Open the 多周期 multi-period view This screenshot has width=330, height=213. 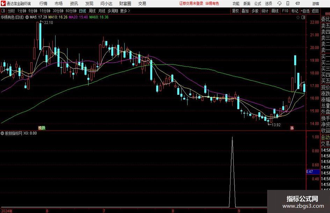tap(113, 11)
